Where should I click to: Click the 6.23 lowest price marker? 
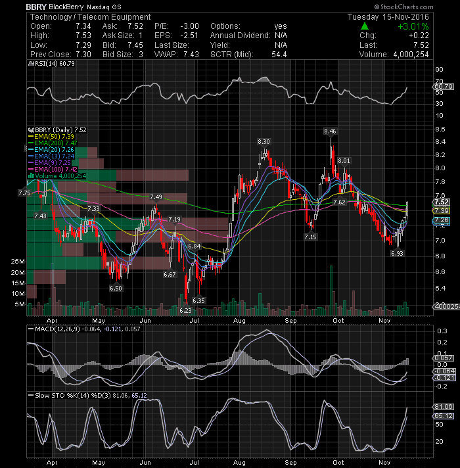point(185,311)
